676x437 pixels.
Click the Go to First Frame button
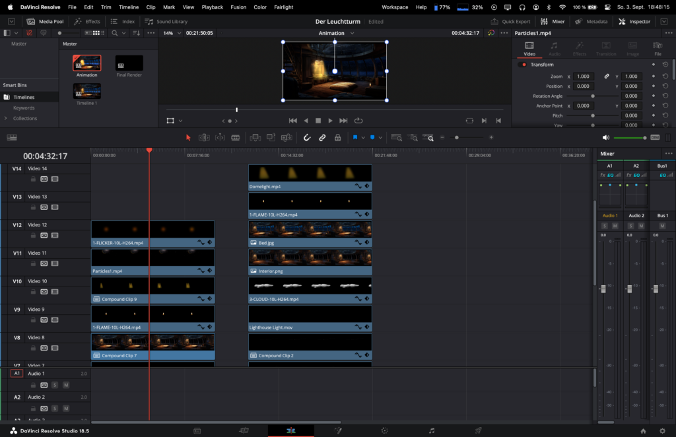click(293, 121)
